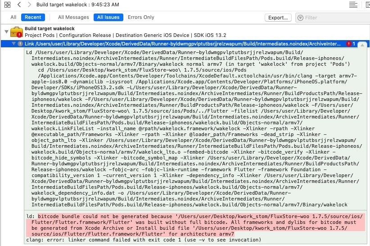Click the clang linker command failed line

[x=144, y=240]
